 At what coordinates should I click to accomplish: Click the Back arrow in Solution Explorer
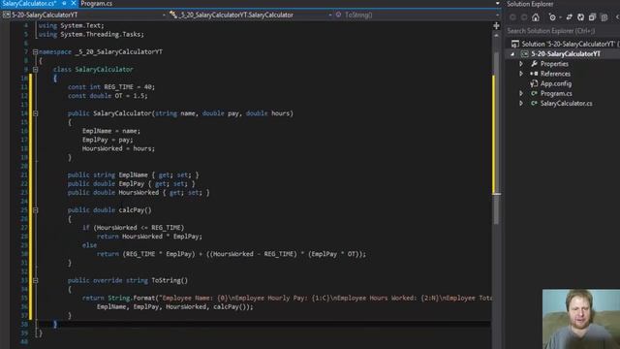512,17
